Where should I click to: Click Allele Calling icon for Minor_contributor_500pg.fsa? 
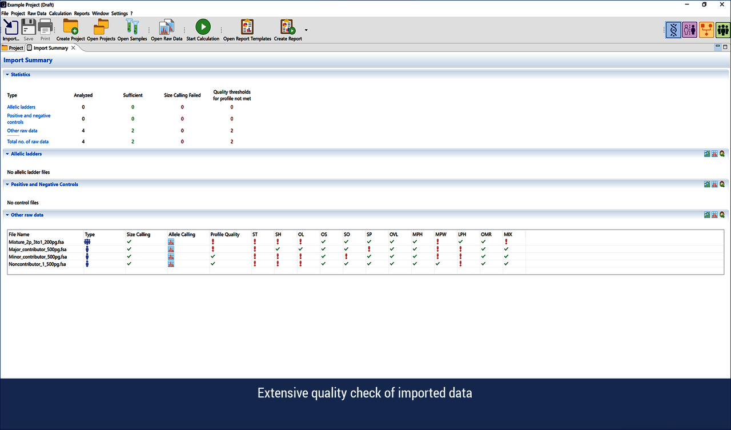click(x=171, y=257)
